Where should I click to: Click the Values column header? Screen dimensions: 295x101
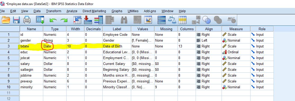coord(143,29)
